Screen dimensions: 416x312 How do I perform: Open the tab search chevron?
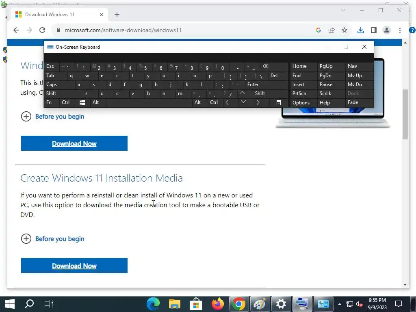pos(343,10)
